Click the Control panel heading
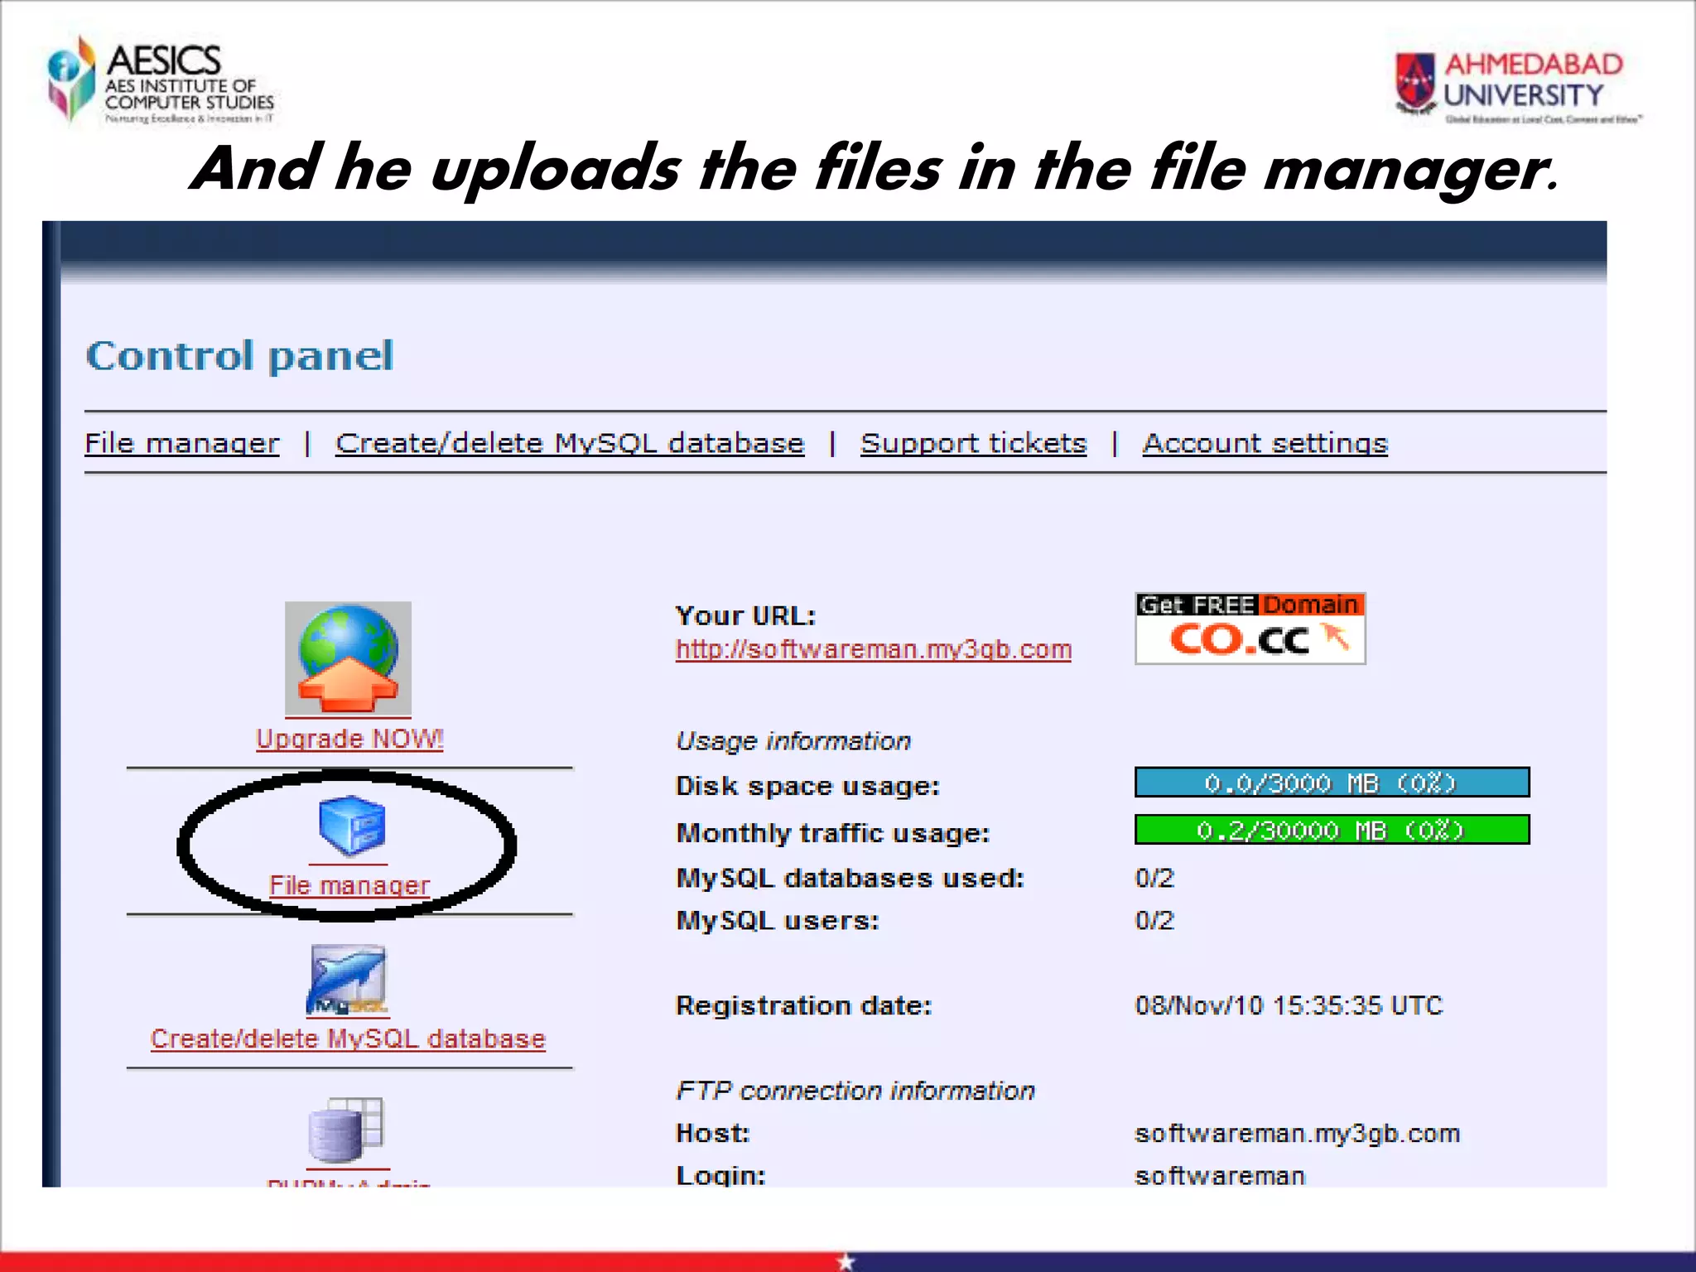 [240, 356]
